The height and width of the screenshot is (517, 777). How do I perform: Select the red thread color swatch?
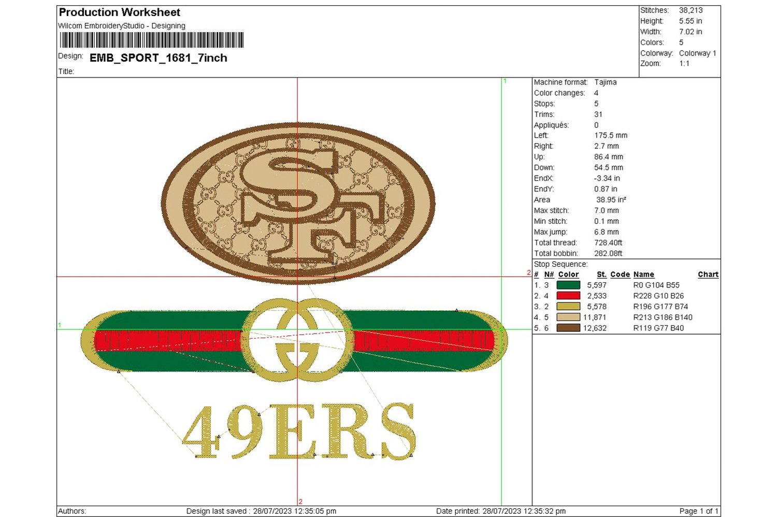(568, 296)
